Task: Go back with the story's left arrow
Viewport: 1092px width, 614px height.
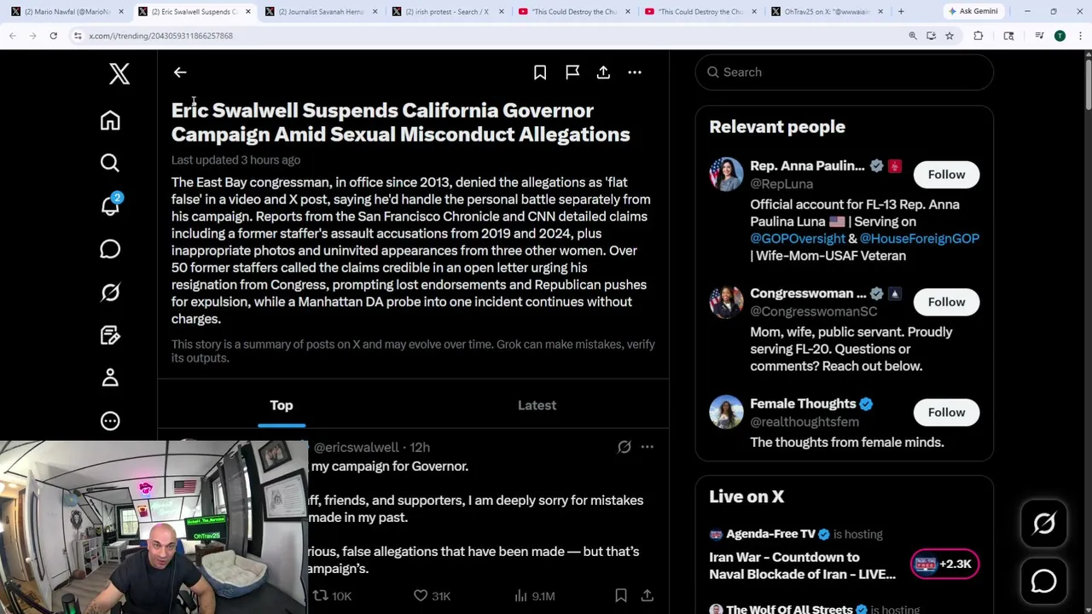Action: tap(180, 72)
